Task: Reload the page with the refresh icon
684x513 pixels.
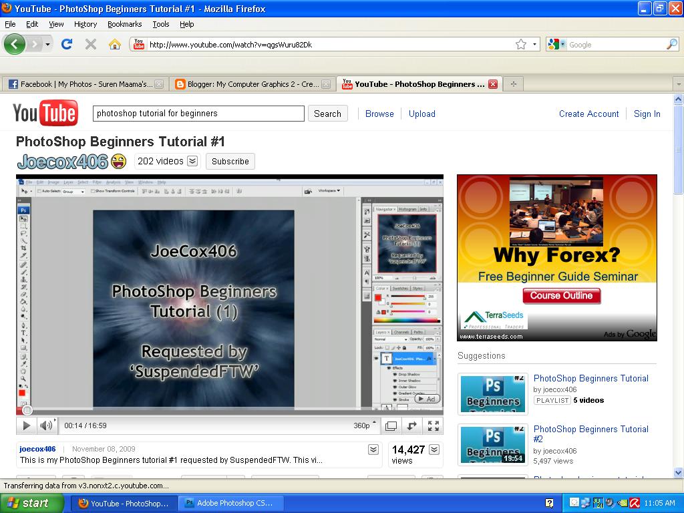Action: [x=67, y=44]
